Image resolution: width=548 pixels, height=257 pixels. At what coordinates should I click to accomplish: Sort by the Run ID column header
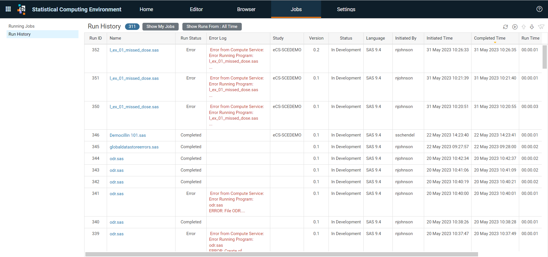coord(96,38)
